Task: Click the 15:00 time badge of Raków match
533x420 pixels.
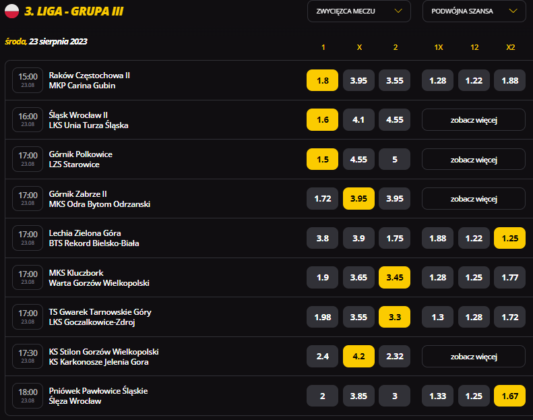Action: click(28, 80)
